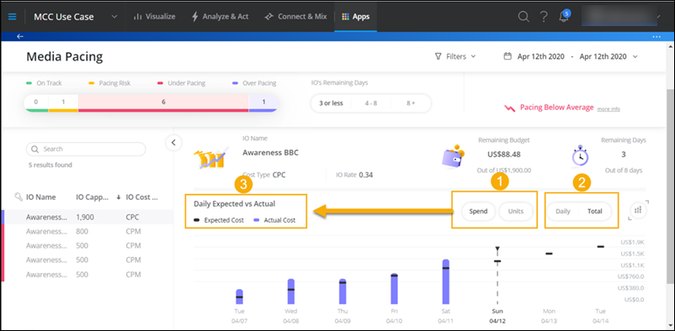Open the Connect & Mix tab

coord(295,17)
